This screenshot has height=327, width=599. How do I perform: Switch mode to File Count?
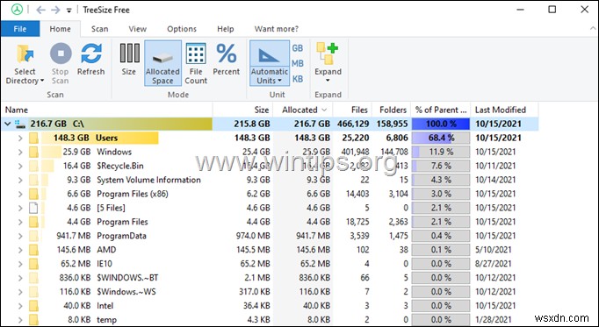(x=196, y=63)
